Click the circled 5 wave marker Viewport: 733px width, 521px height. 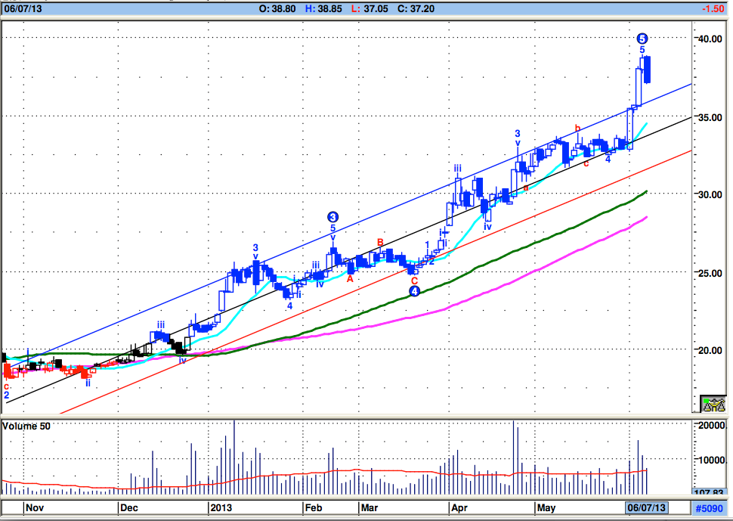[x=642, y=39]
